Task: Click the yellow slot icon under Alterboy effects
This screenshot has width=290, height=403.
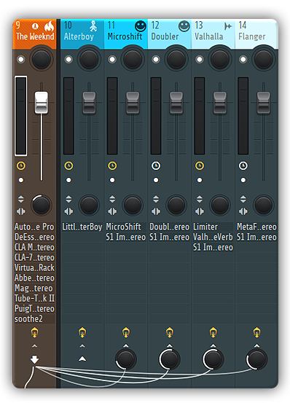Action: 82,332
